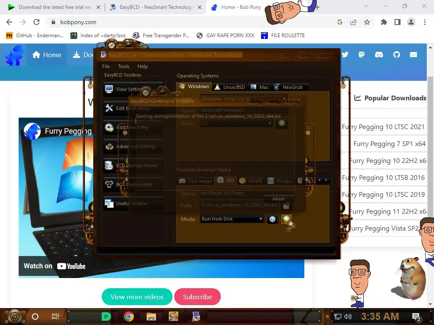Click Watch on YouTube on the video

55,266
